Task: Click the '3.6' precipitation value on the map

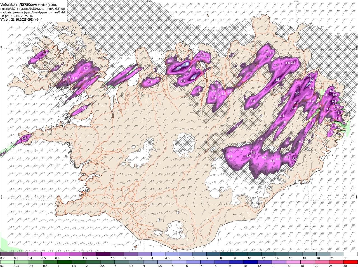Action: point(297,93)
